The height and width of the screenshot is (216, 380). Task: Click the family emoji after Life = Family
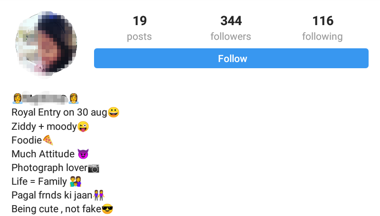[76, 181]
